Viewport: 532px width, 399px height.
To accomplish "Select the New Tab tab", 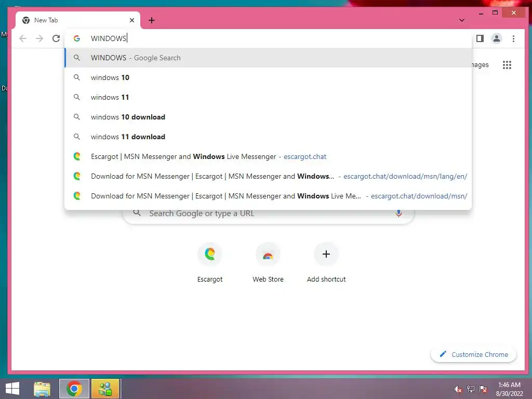I will click(78, 20).
